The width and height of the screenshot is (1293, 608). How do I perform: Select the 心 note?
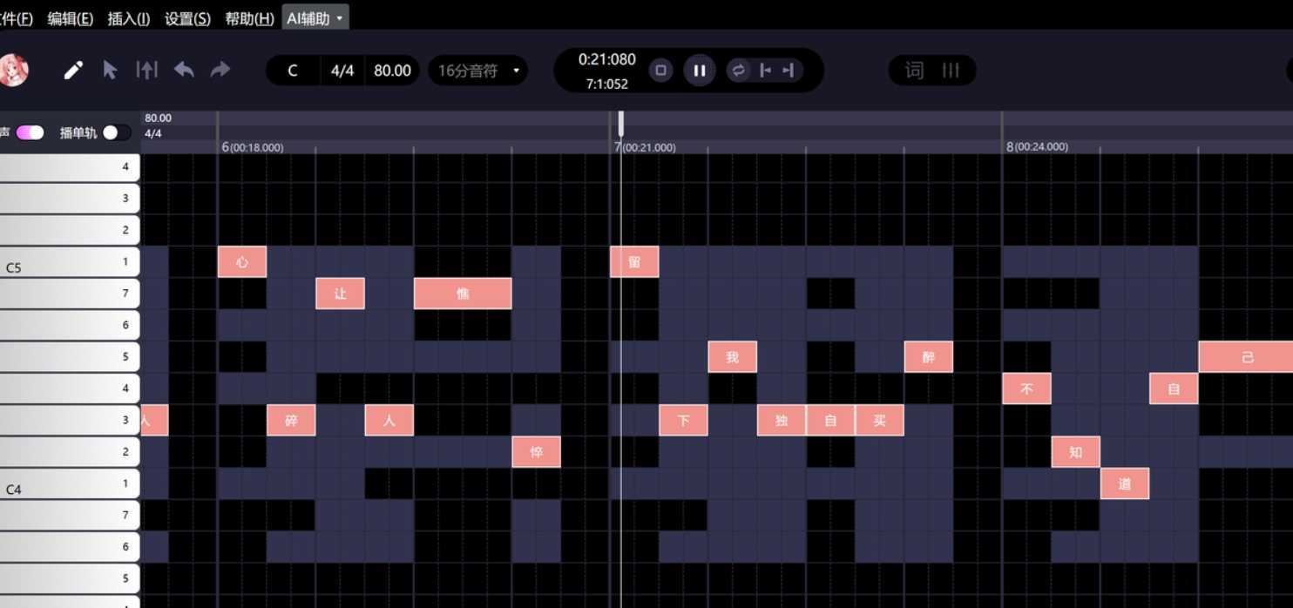242,261
